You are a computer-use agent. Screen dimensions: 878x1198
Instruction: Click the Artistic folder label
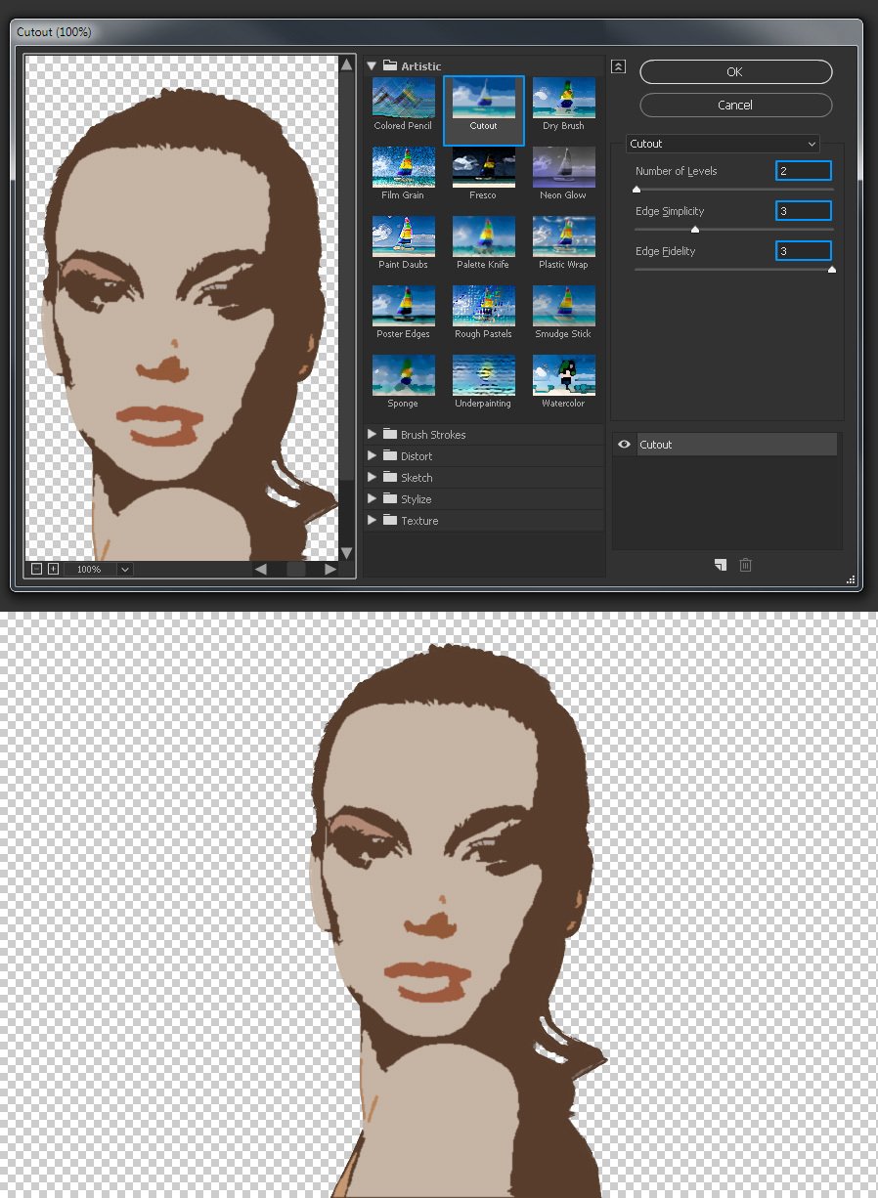pyautogui.click(x=421, y=66)
